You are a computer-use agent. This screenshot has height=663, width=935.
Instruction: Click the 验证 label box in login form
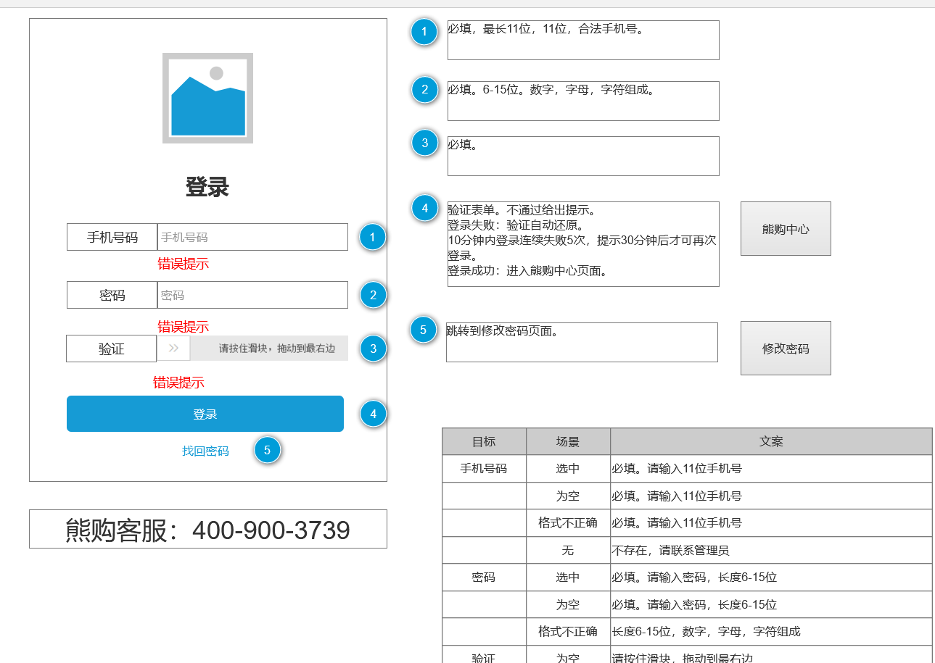(111, 349)
